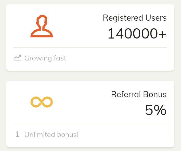
Task: Click the Growing fast status text
Action: 45,58
